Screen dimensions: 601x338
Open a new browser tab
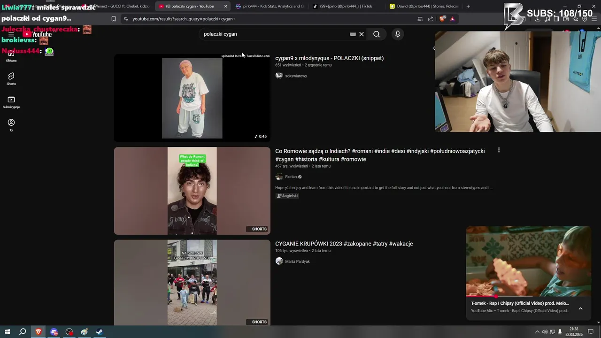coord(468,6)
